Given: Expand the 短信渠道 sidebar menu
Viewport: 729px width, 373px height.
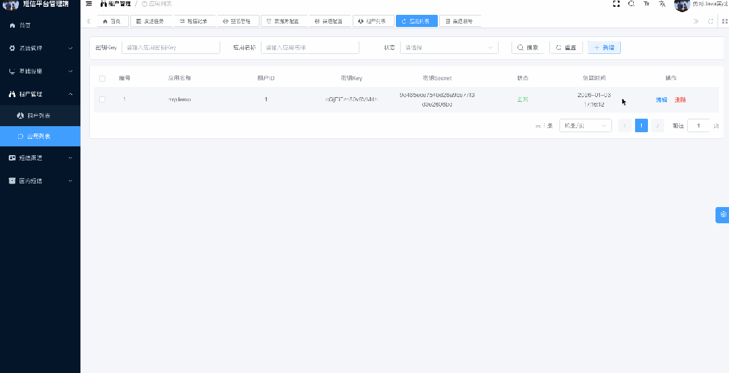Looking at the screenshot, I should pos(40,158).
